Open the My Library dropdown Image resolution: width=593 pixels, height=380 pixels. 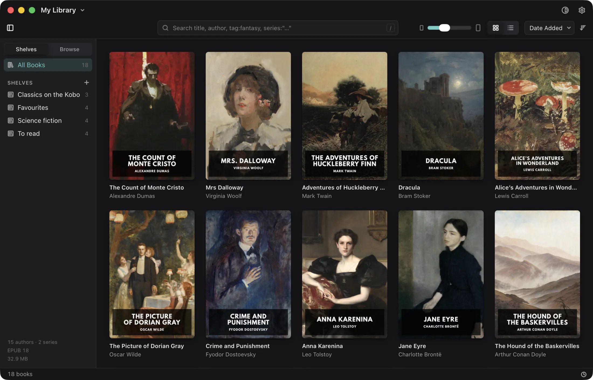(x=63, y=10)
